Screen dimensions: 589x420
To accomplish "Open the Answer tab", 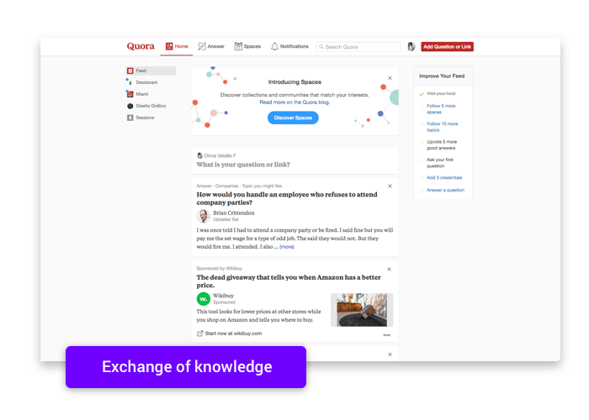I will tap(211, 46).
